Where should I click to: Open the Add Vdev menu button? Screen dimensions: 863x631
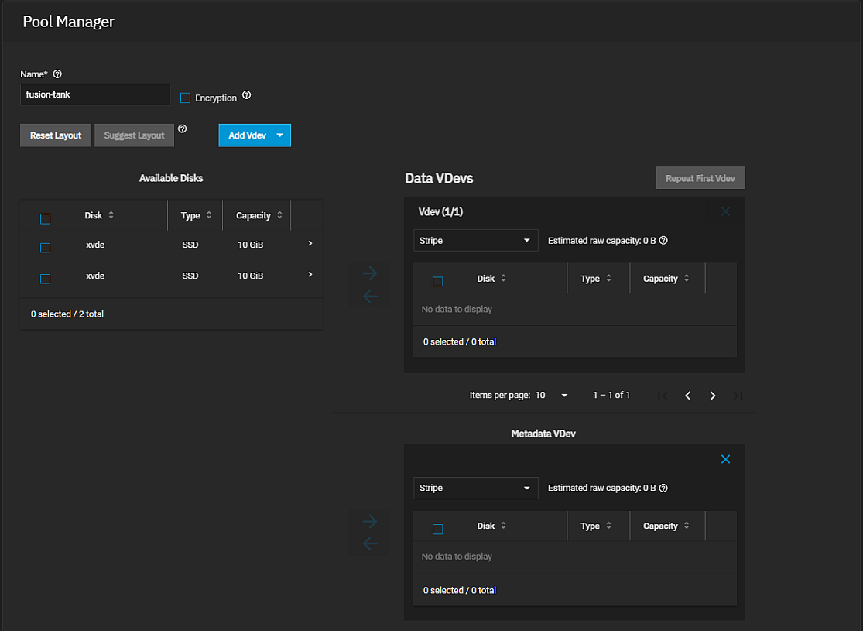(x=255, y=135)
